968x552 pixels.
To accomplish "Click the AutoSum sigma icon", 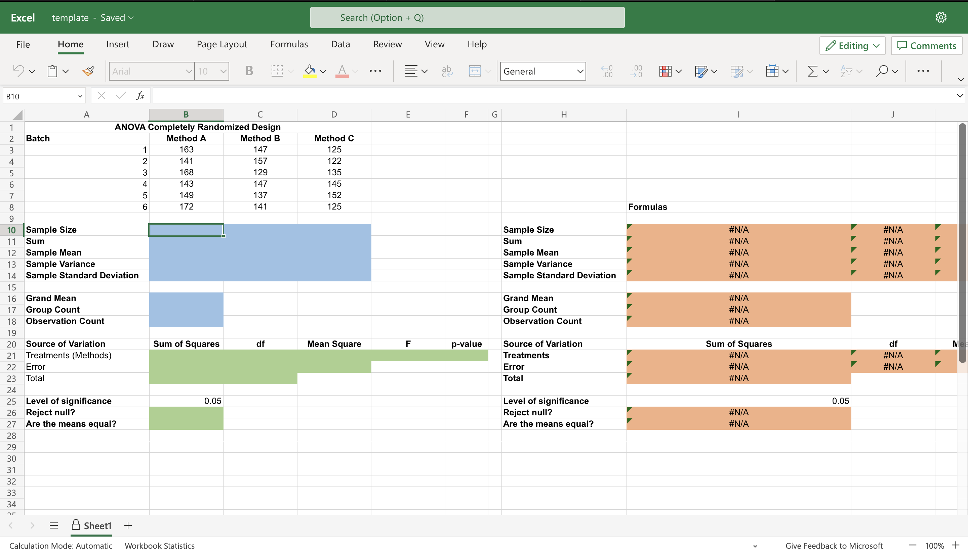I will tap(812, 71).
